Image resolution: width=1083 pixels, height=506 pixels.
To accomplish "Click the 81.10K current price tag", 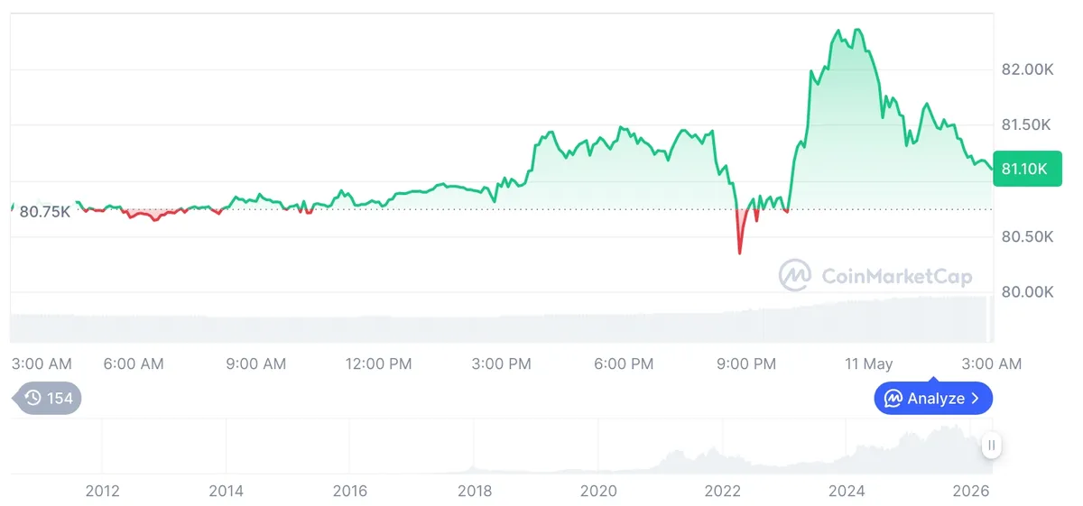I will click(1024, 169).
